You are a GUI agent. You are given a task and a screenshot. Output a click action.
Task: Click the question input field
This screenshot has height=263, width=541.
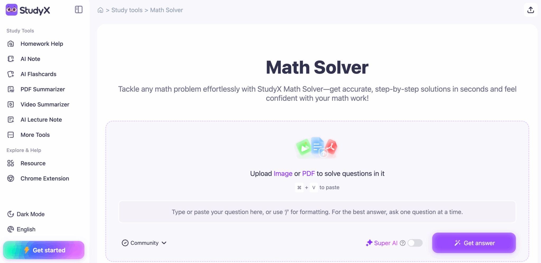click(x=317, y=212)
